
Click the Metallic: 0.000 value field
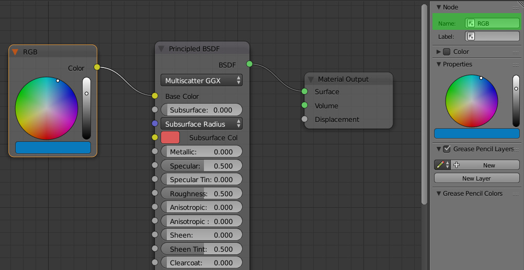pyautogui.click(x=201, y=152)
